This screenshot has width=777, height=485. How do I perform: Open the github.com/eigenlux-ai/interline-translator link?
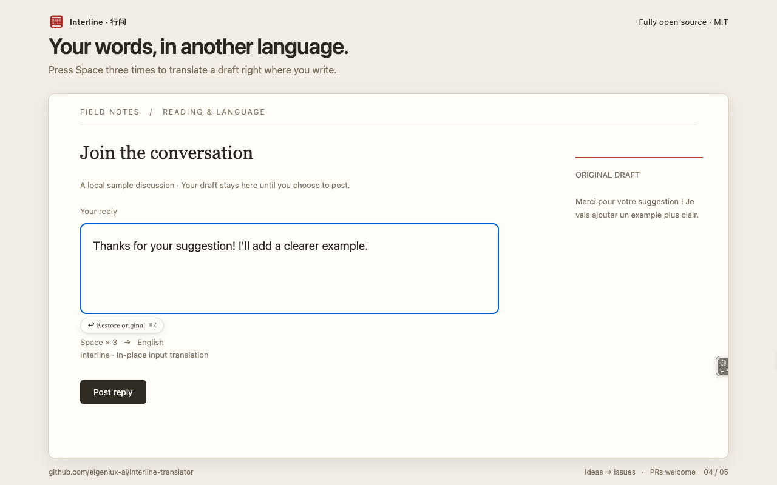121,472
